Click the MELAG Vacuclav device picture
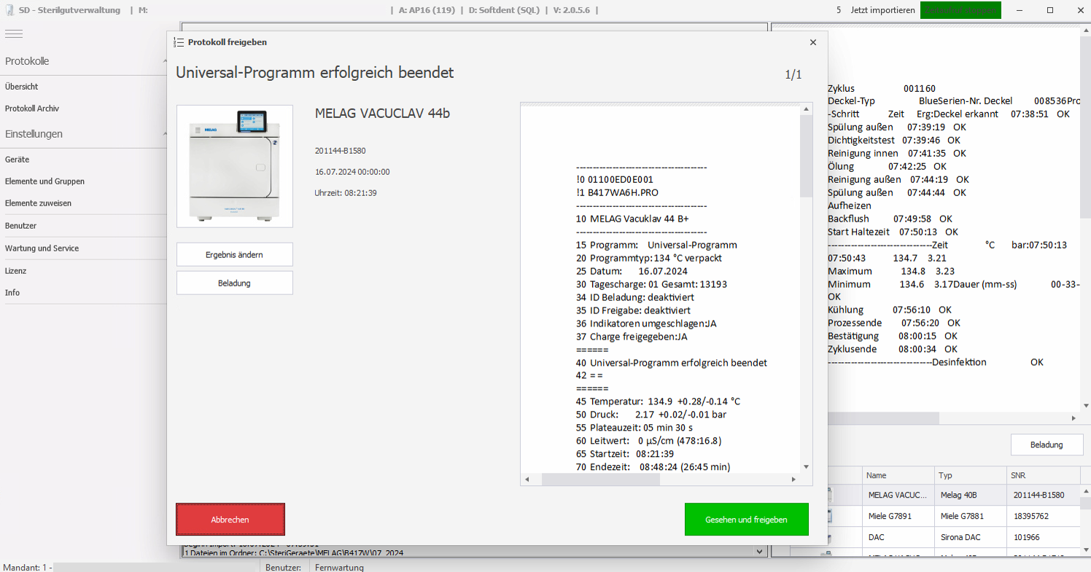 pyautogui.click(x=235, y=166)
